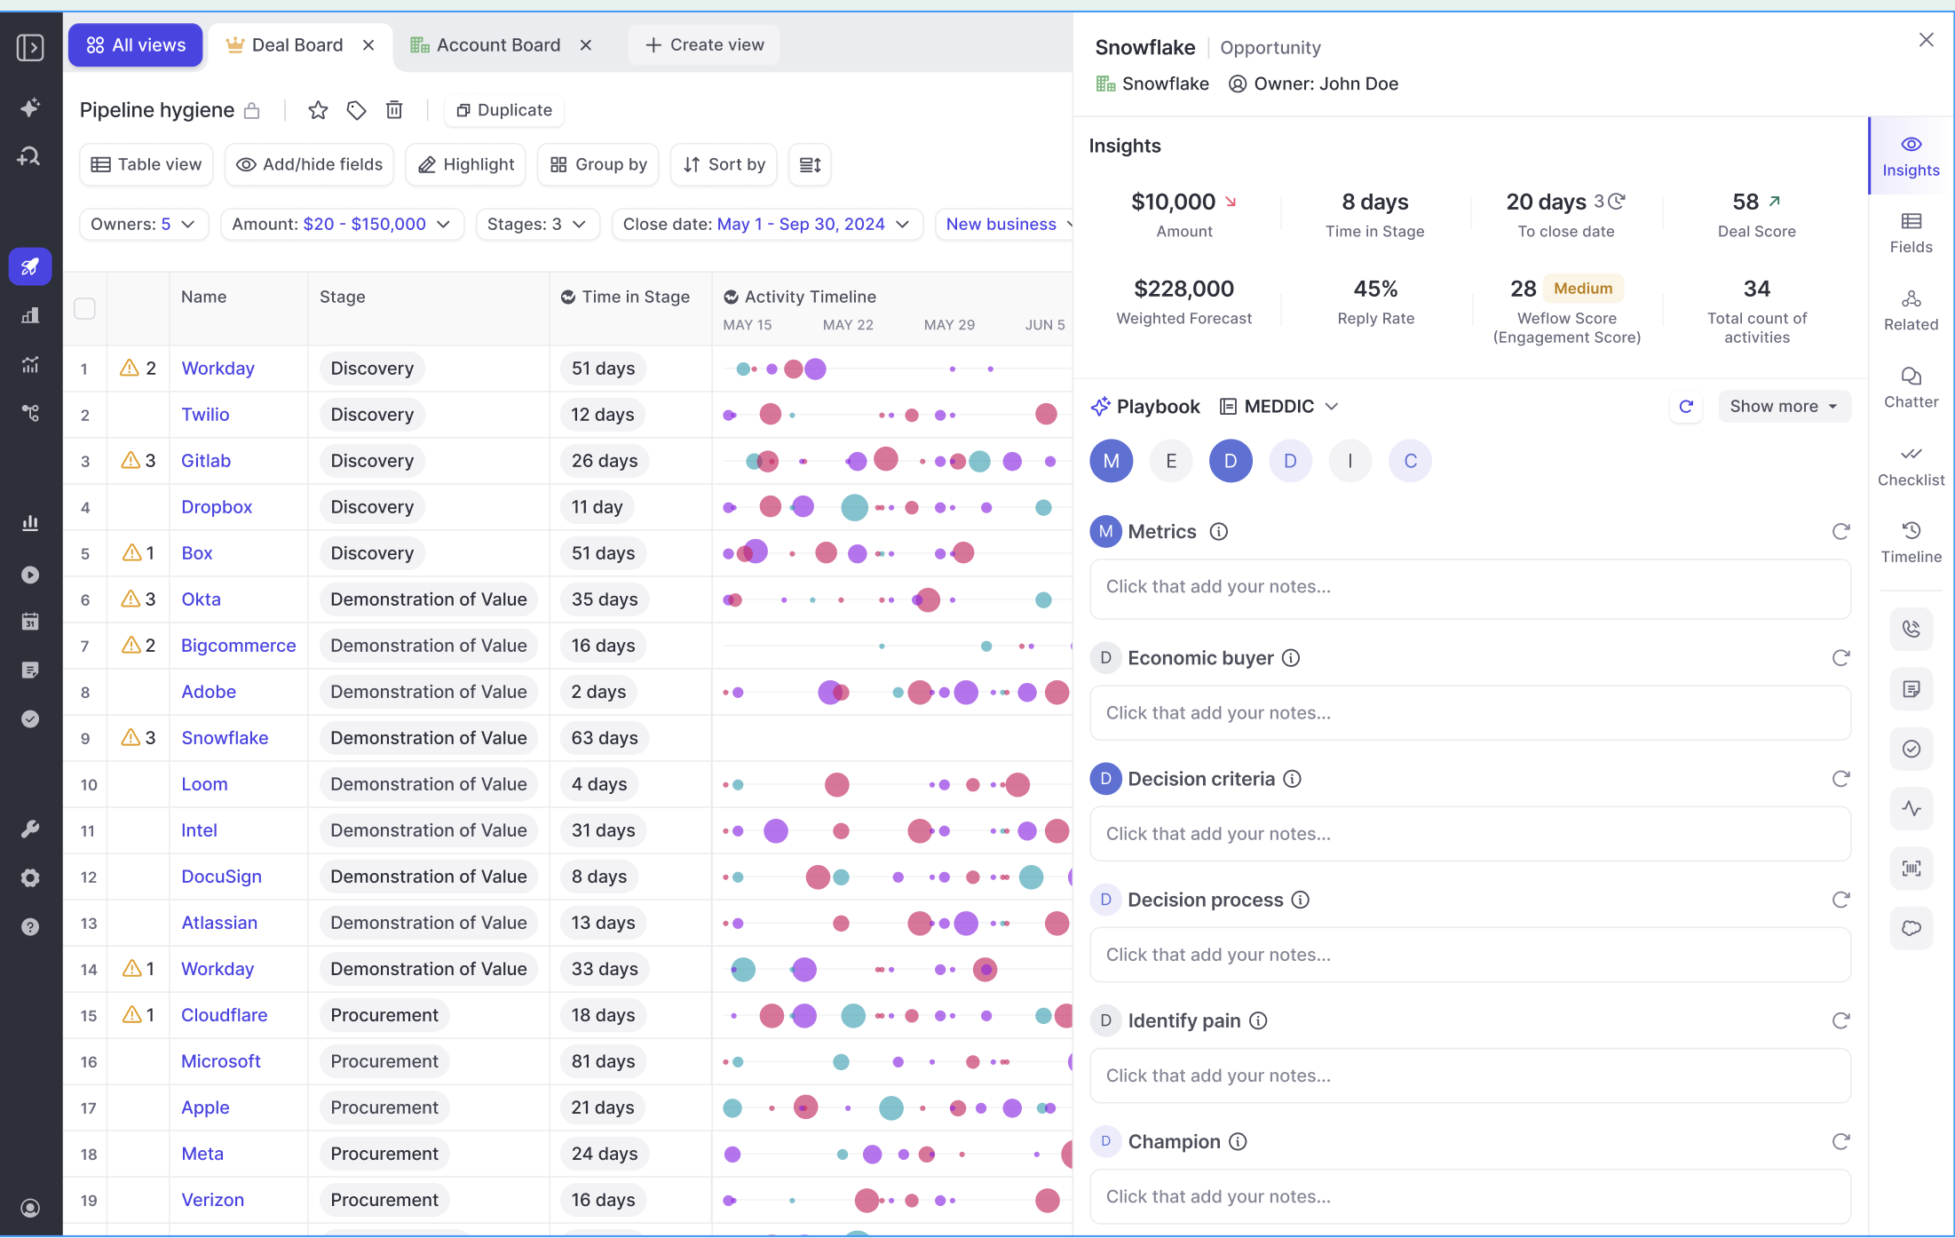Image resolution: width=1955 pixels, height=1238 pixels.
Task: Open the Stages: 3 filter dropdown
Action: pyautogui.click(x=537, y=224)
